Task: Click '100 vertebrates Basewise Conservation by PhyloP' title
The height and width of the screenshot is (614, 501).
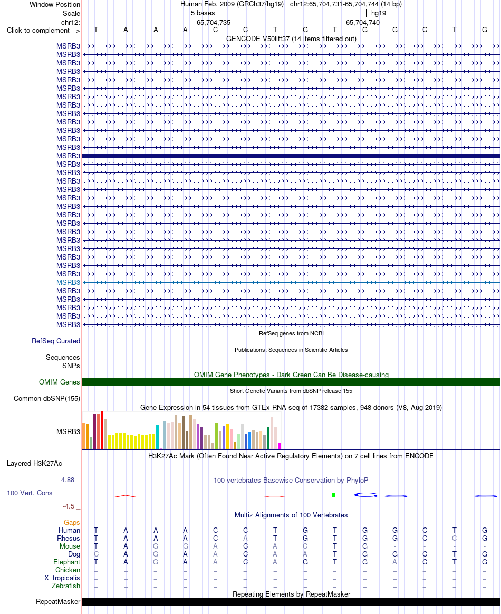Action: (291, 481)
